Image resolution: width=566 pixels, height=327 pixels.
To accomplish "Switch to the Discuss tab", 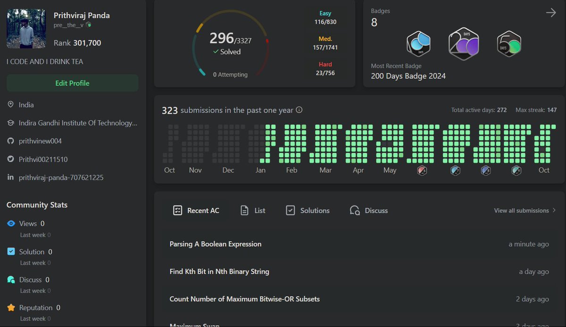I will point(369,210).
